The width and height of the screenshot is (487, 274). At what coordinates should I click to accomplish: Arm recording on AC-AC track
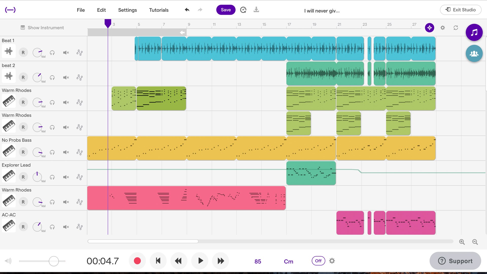[23, 227]
